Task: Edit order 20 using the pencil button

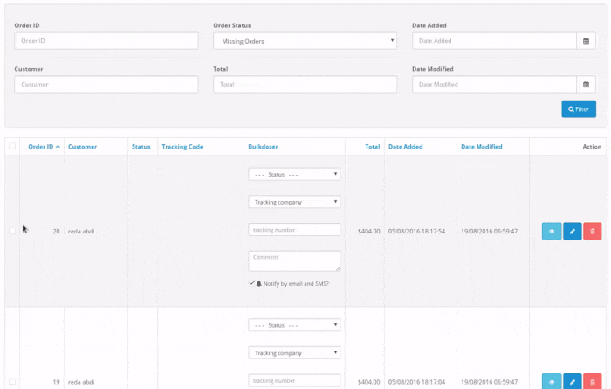Action: tap(572, 232)
